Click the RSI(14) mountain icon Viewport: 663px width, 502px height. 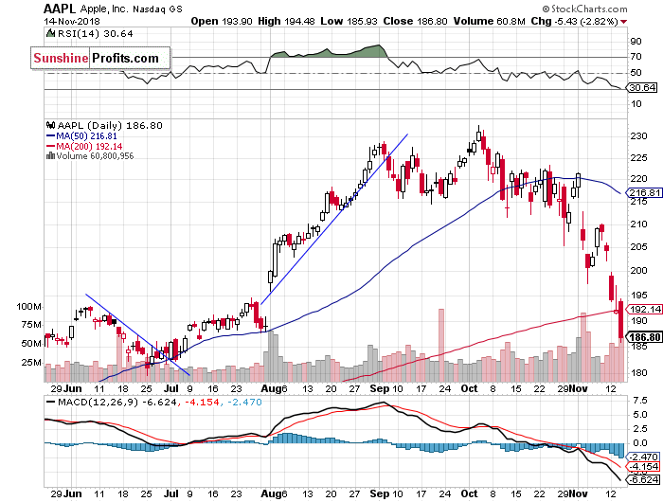point(51,33)
